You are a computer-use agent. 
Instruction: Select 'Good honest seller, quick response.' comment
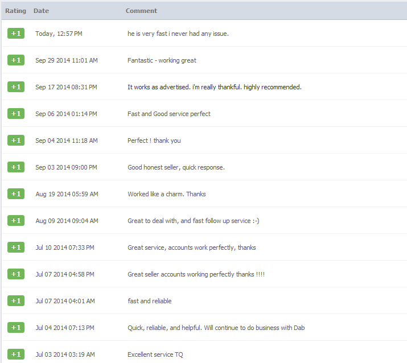coord(176,167)
